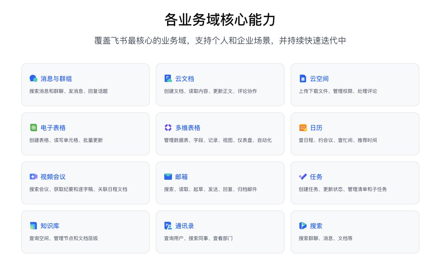Click the blue 邮箱 envelope icon

tap(168, 177)
